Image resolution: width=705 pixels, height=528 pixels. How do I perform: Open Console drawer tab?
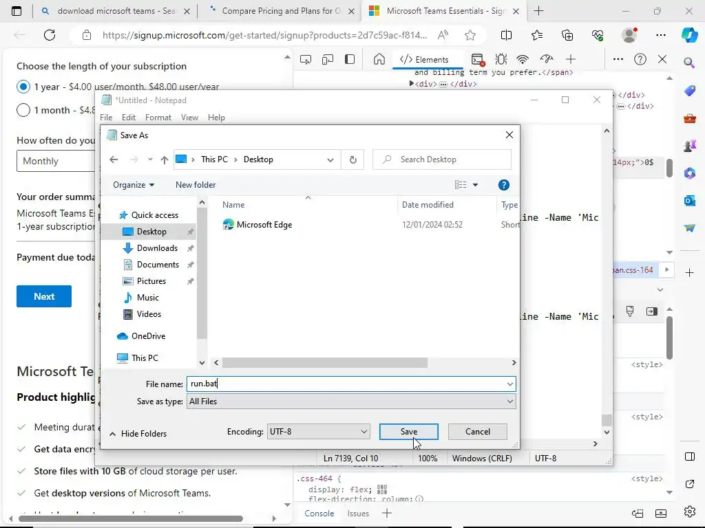(319, 513)
